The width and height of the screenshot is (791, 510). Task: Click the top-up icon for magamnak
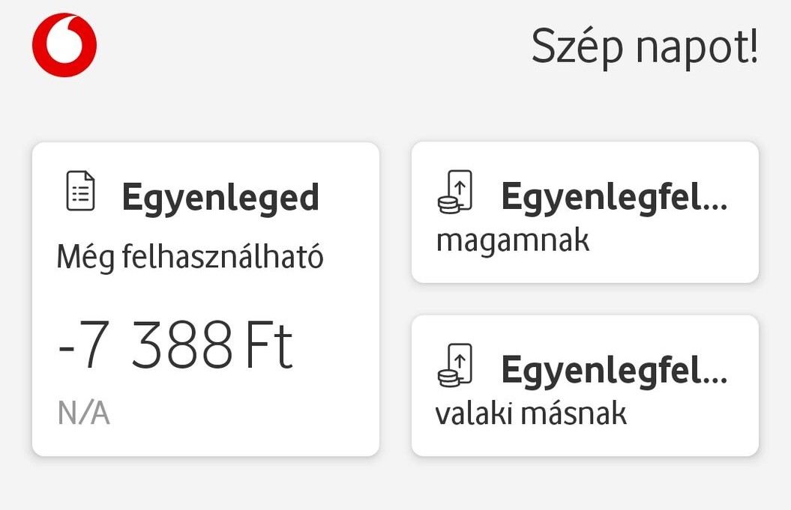coord(455,192)
